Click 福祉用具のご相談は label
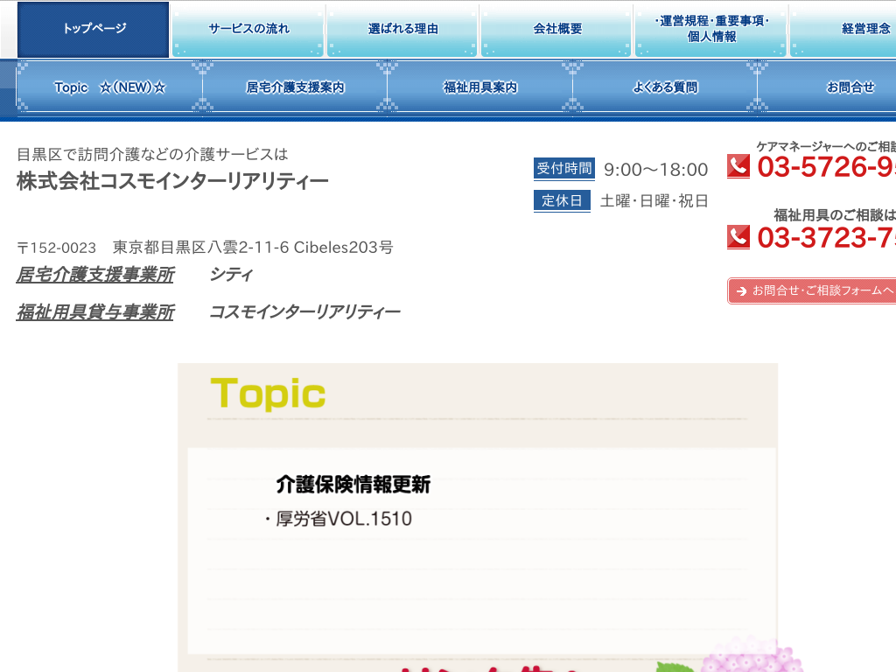This screenshot has width=896, height=672. click(834, 215)
